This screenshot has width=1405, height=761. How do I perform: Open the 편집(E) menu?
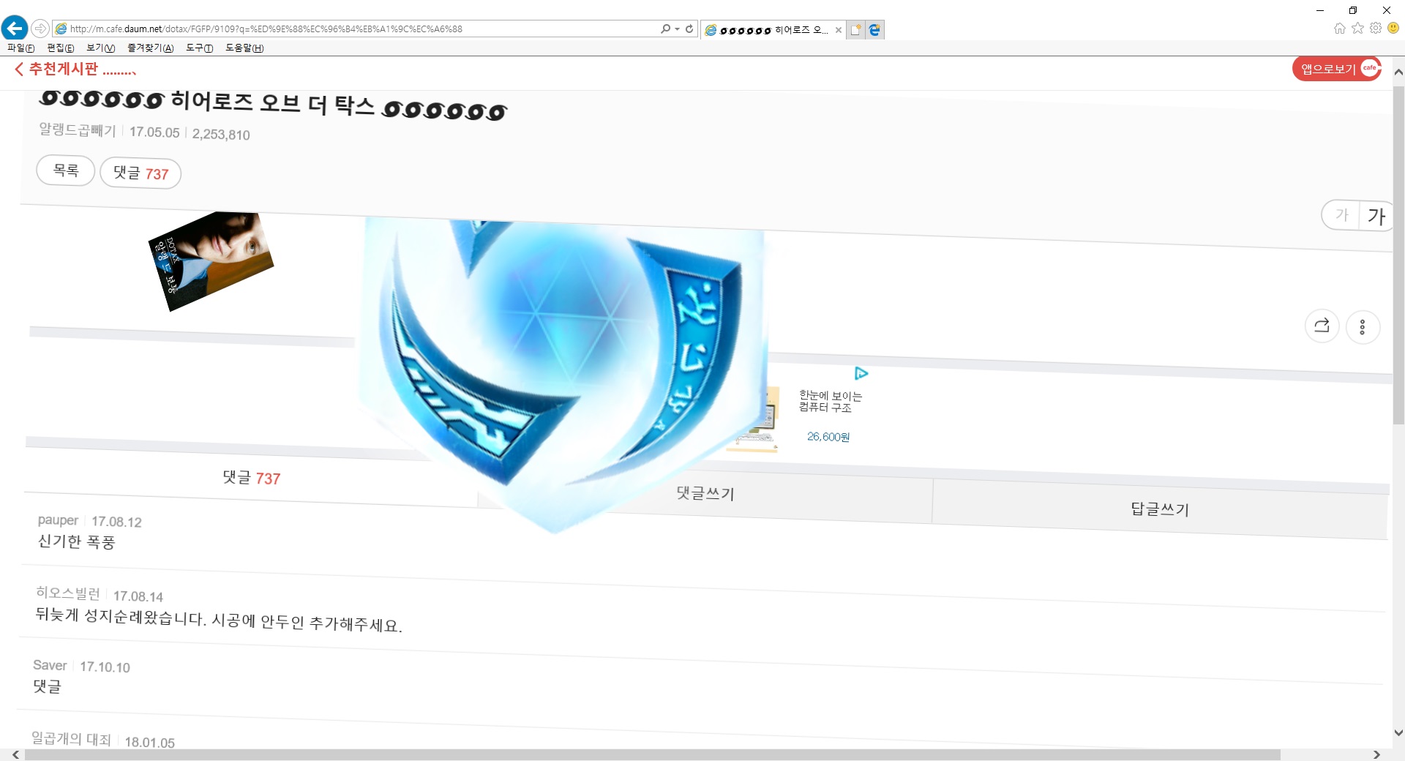60,48
